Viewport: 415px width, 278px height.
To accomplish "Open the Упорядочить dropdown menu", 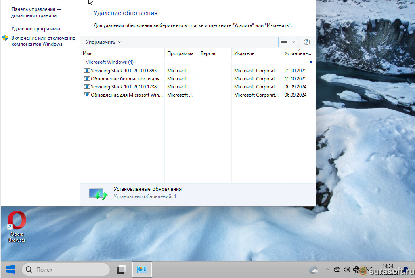I will coord(103,42).
